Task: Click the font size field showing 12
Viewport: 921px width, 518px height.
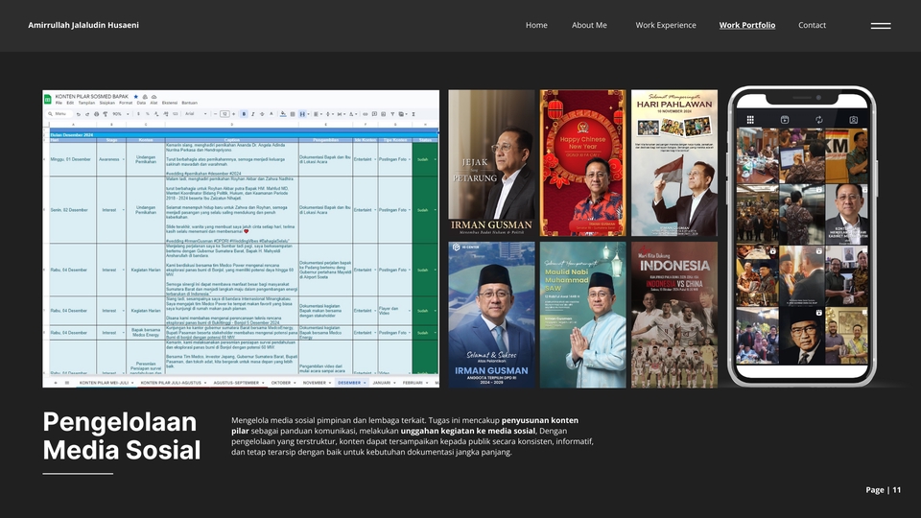Action: coord(224,114)
